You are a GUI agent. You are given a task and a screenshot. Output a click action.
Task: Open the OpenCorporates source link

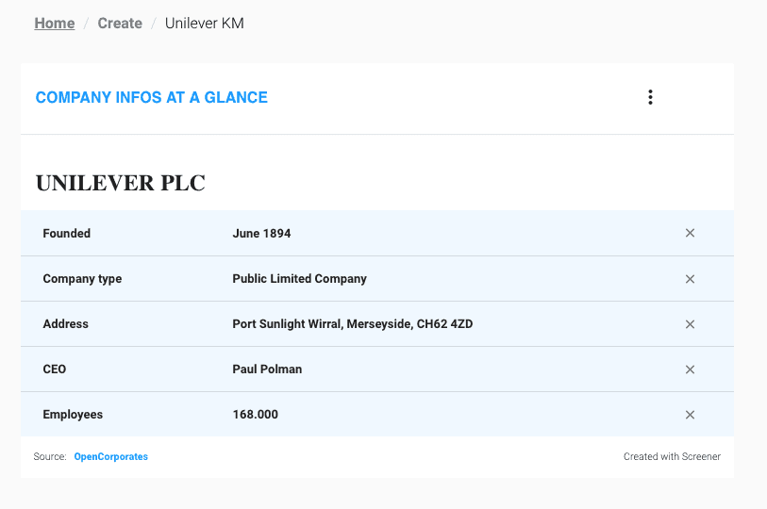point(111,456)
